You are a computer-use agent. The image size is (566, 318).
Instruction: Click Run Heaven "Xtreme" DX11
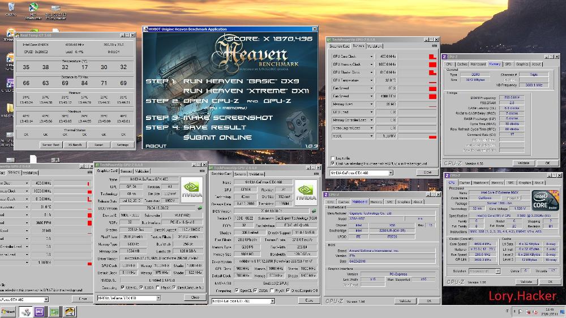point(246,91)
